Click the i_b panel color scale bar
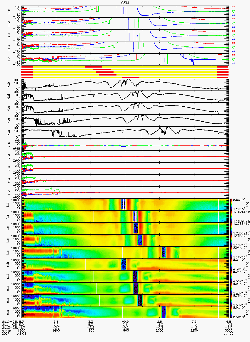The image size is (250, 342). [231, 204]
